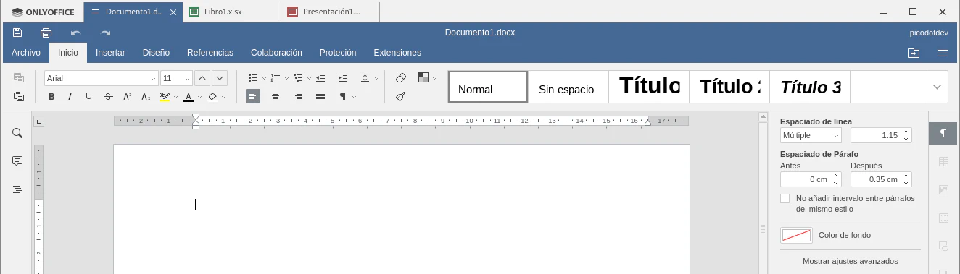Toggle subscript formatting
The height and width of the screenshot is (274, 960).
[146, 96]
